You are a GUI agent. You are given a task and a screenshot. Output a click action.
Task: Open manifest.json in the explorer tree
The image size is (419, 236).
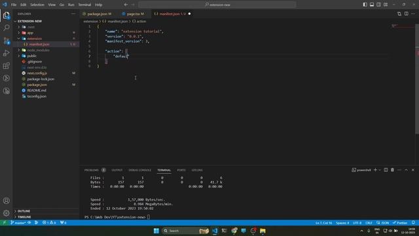[x=39, y=45]
